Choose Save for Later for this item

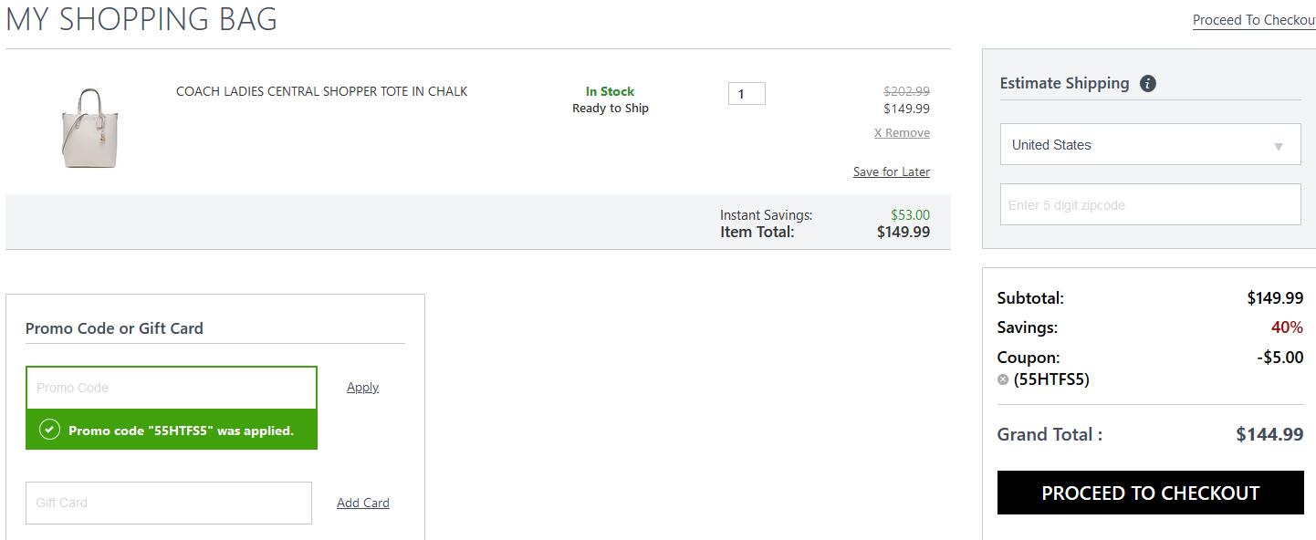(892, 172)
